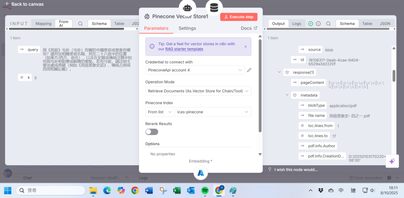Open Spotify from the taskbar

(x=204, y=191)
